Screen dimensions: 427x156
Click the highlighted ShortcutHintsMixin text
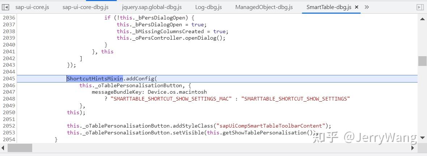click(95, 79)
